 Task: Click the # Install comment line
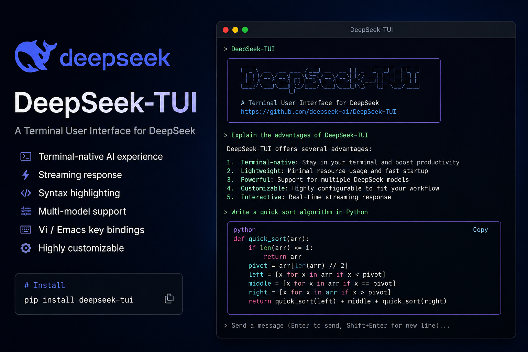tap(45, 285)
